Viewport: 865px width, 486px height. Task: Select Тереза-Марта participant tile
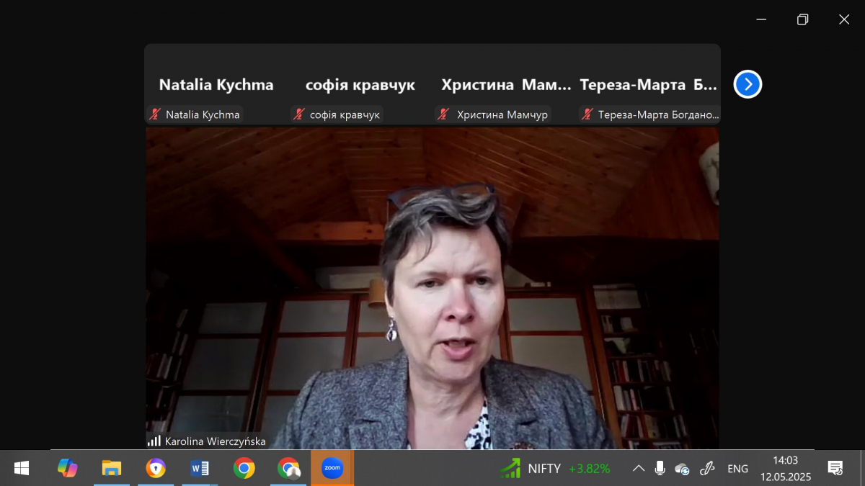pyautogui.click(x=648, y=84)
